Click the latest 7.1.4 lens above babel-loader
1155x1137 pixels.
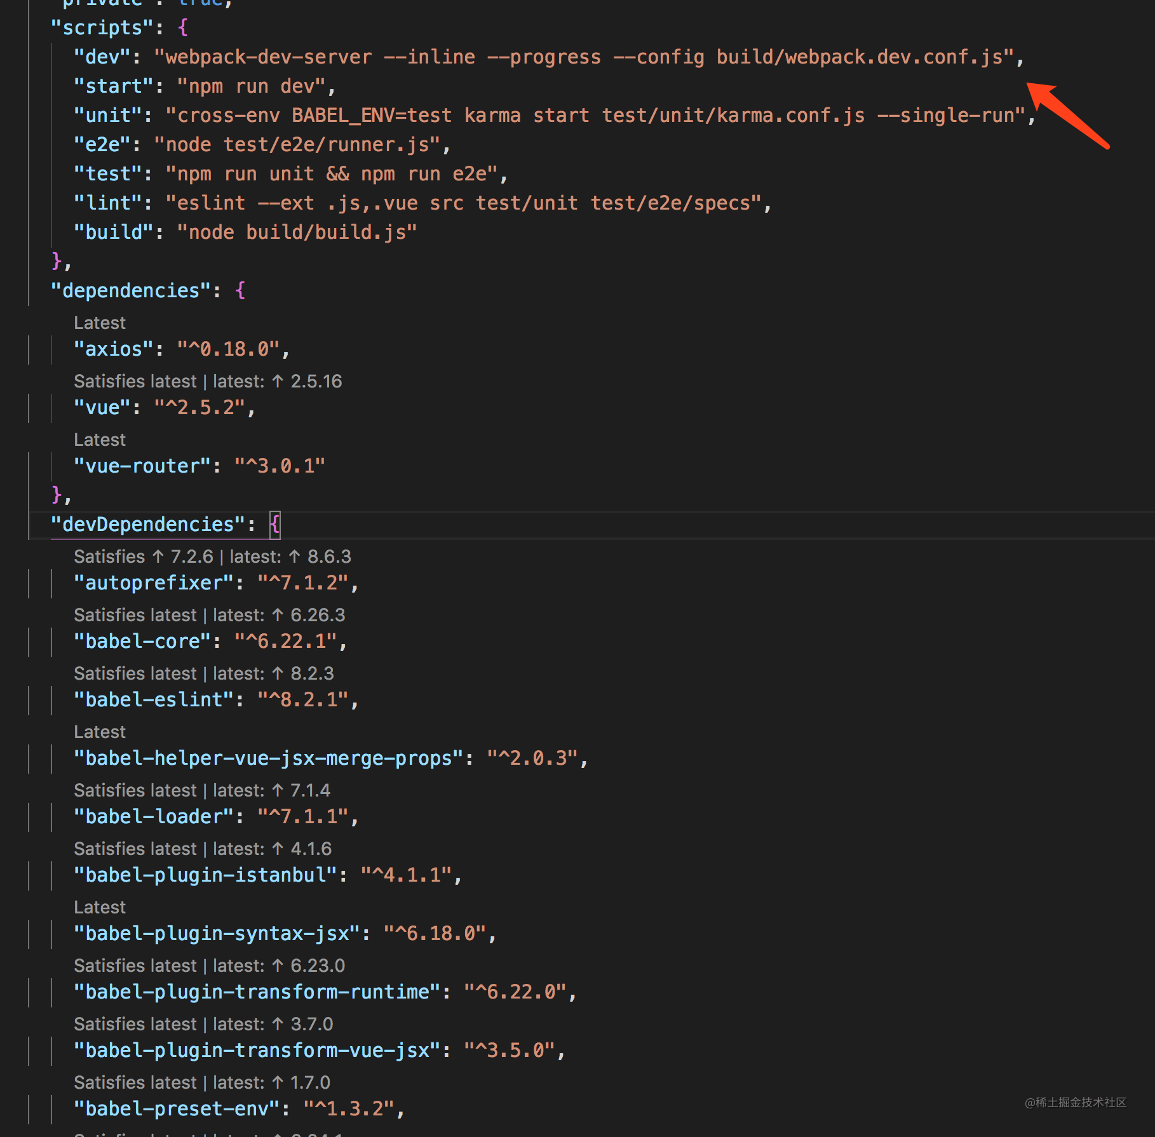202,791
